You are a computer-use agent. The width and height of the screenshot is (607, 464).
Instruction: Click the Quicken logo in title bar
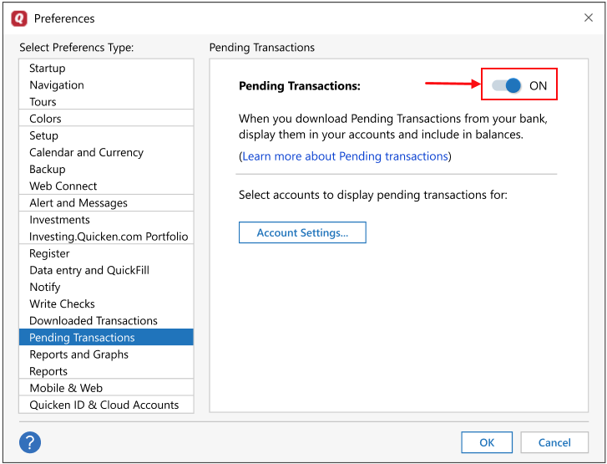click(18, 18)
